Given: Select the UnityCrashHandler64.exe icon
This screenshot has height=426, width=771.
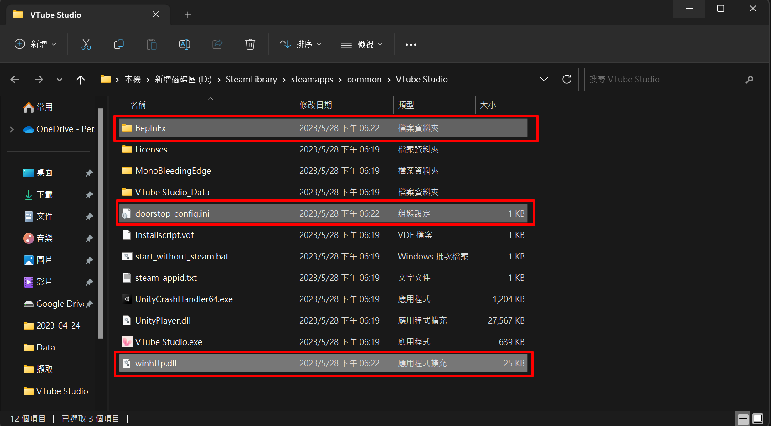Looking at the screenshot, I should pos(127,299).
